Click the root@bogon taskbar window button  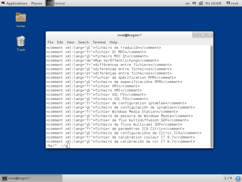click(x=31, y=178)
